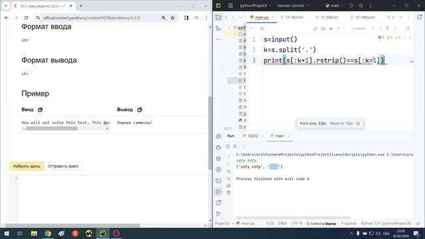425x239 pixels.
Task: Click Chrome page vertical scrollbar thumb
Action: pos(210,133)
